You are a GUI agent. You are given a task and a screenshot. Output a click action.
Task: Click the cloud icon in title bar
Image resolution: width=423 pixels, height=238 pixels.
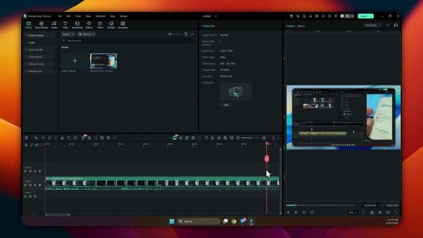click(x=323, y=16)
